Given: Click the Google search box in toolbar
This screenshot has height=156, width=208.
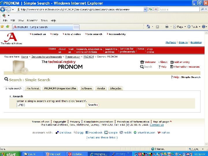Looking at the screenshot, I should 179,10.
